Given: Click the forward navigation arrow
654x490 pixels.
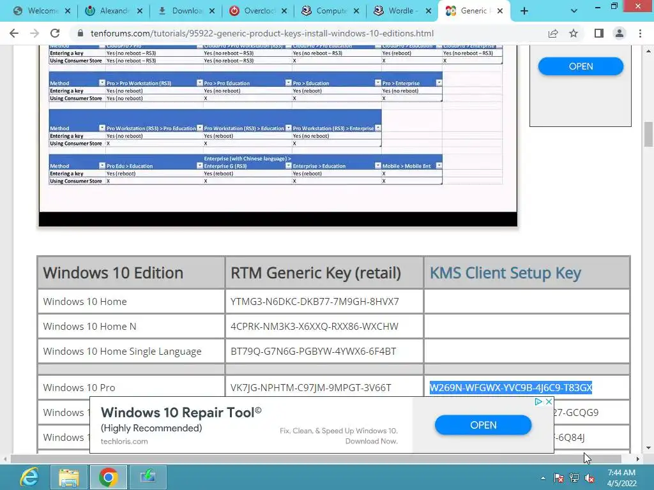Looking at the screenshot, I should click(34, 33).
